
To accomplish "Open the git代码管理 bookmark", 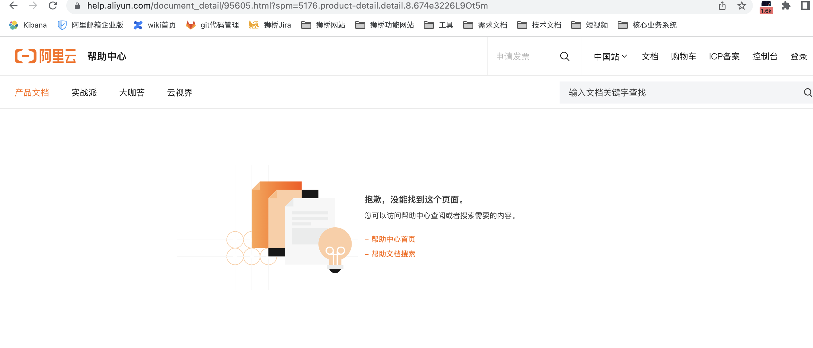I will click(x=212, y=25).
